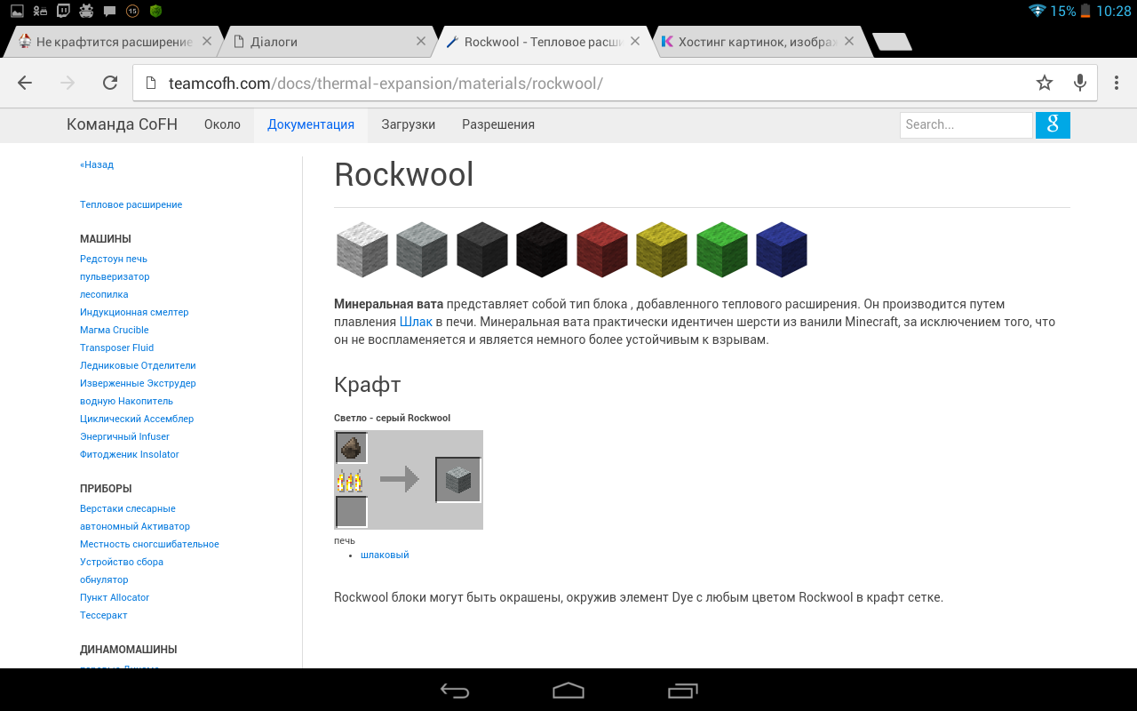Tap the Android back navigation button
Viewport: 1137px width, 711px height.
455,691
